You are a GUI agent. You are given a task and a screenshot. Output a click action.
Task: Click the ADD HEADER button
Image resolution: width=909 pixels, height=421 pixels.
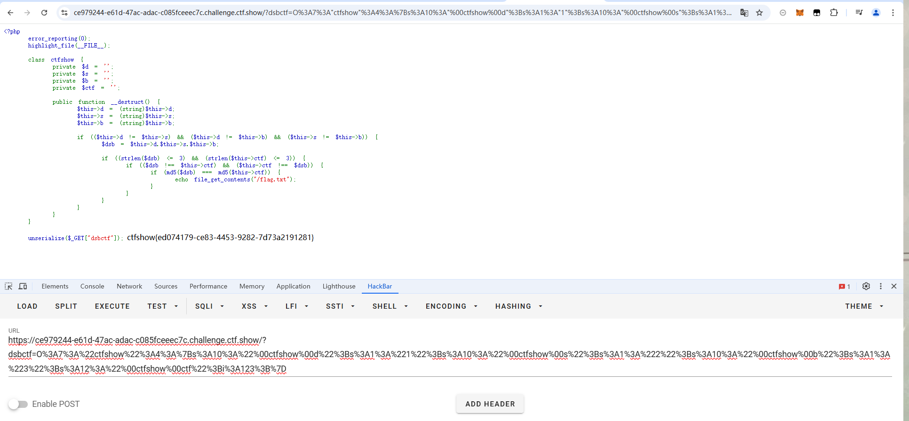[x=490, y=404]
